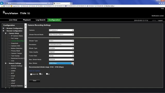165x93 pixels.
Task: Click the truVision TVN 10 logo
Action: pyautogui.click(x=16, y=13)
